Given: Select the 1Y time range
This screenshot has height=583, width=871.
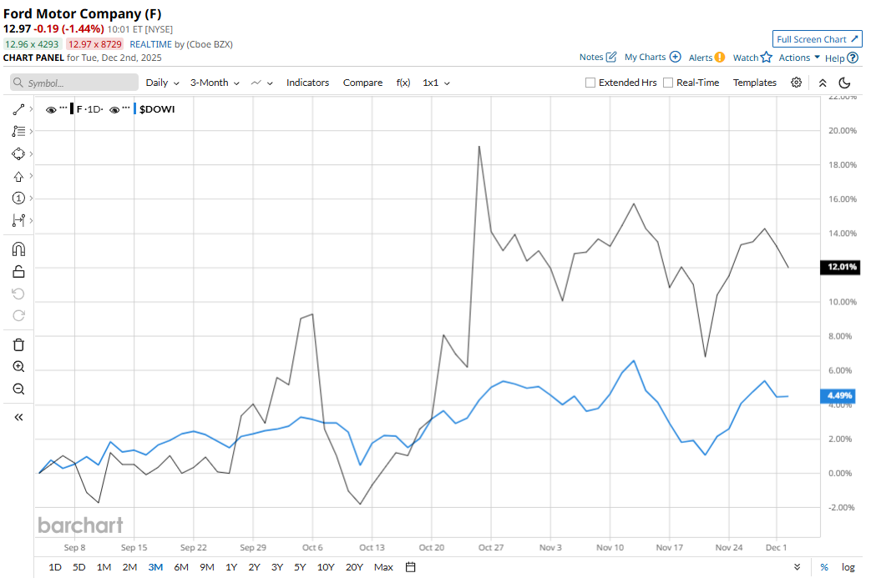Looking at the screenshot, I should click(231, 567).
